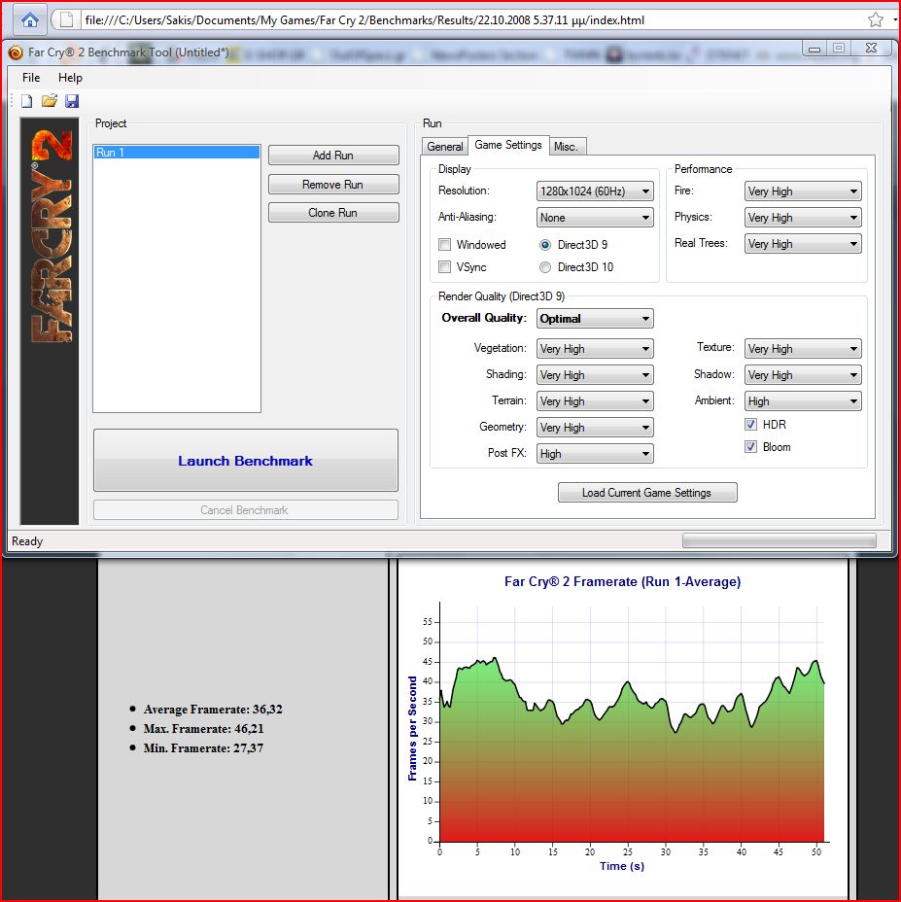Click the Far Cry 2 title bar icon
Viewport: 901px width, 902px height.
pyautogui.click(x=16, y=52)
